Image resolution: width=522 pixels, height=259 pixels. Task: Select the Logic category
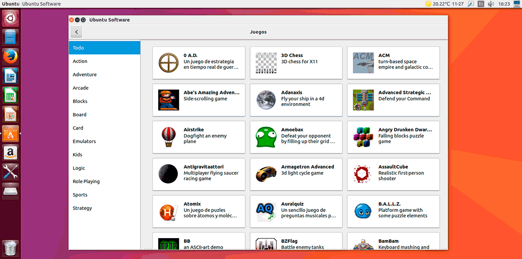(x=104, y=168)
